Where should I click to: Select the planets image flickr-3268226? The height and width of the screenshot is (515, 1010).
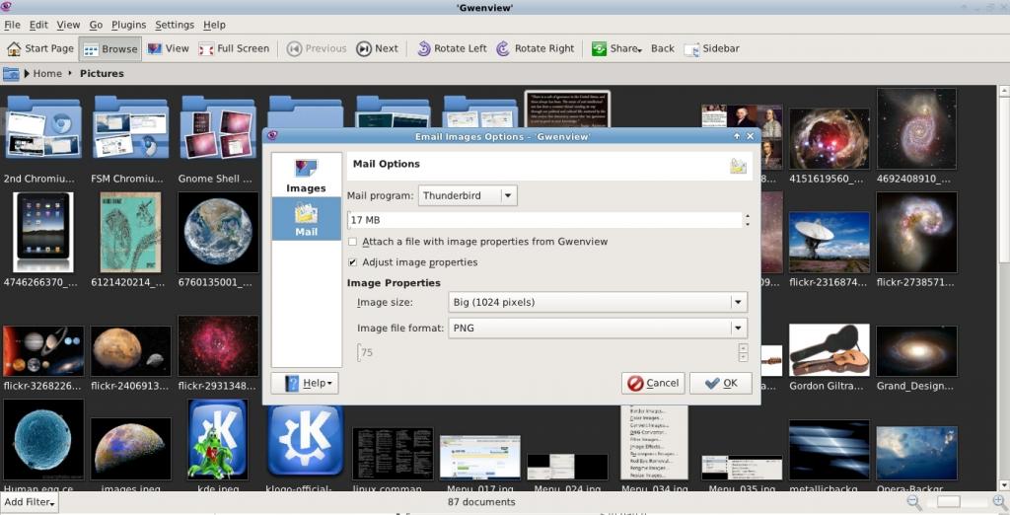coord(43,351)
